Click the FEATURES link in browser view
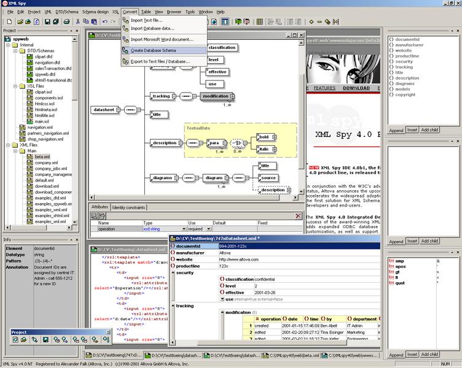 [x=324, y=88]
